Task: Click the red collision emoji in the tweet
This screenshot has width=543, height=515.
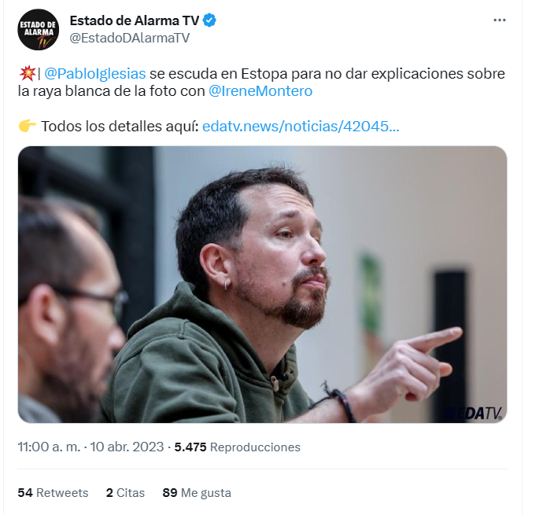Action: click(x=27, y=73)
